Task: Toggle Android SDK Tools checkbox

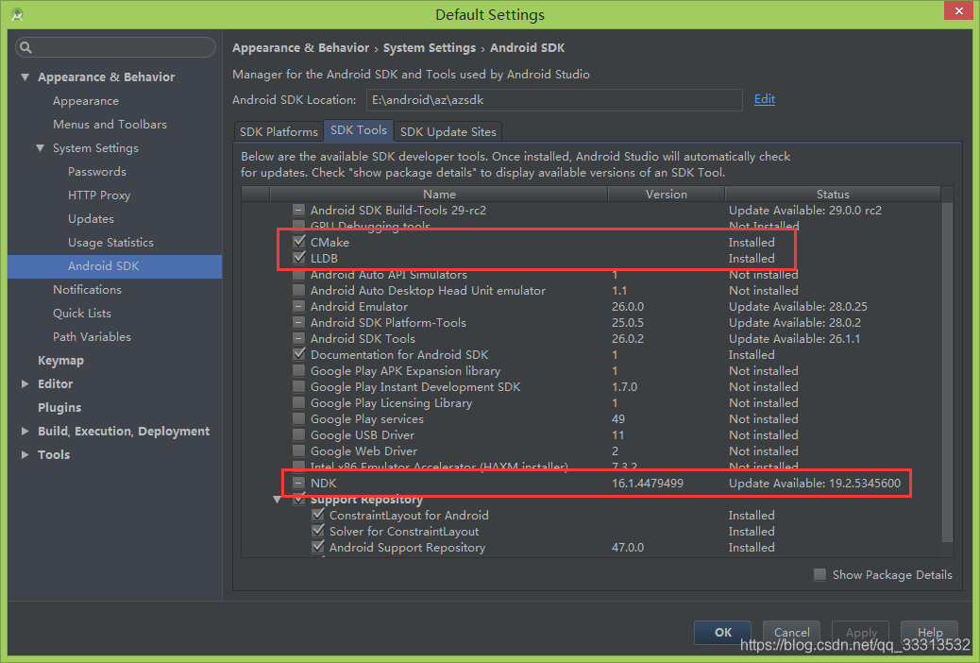Action: [x=299, y=338]
